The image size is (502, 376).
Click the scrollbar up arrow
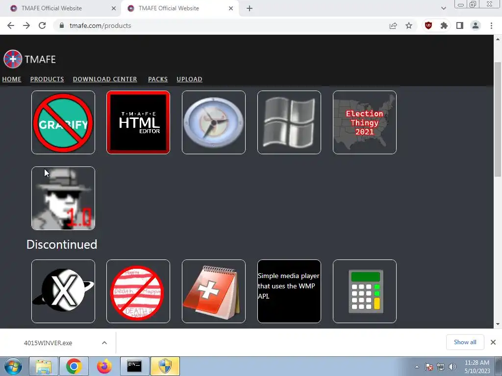coord(498,39)
